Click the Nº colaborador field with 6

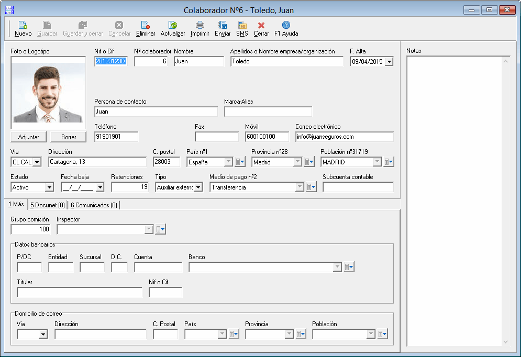151,61
